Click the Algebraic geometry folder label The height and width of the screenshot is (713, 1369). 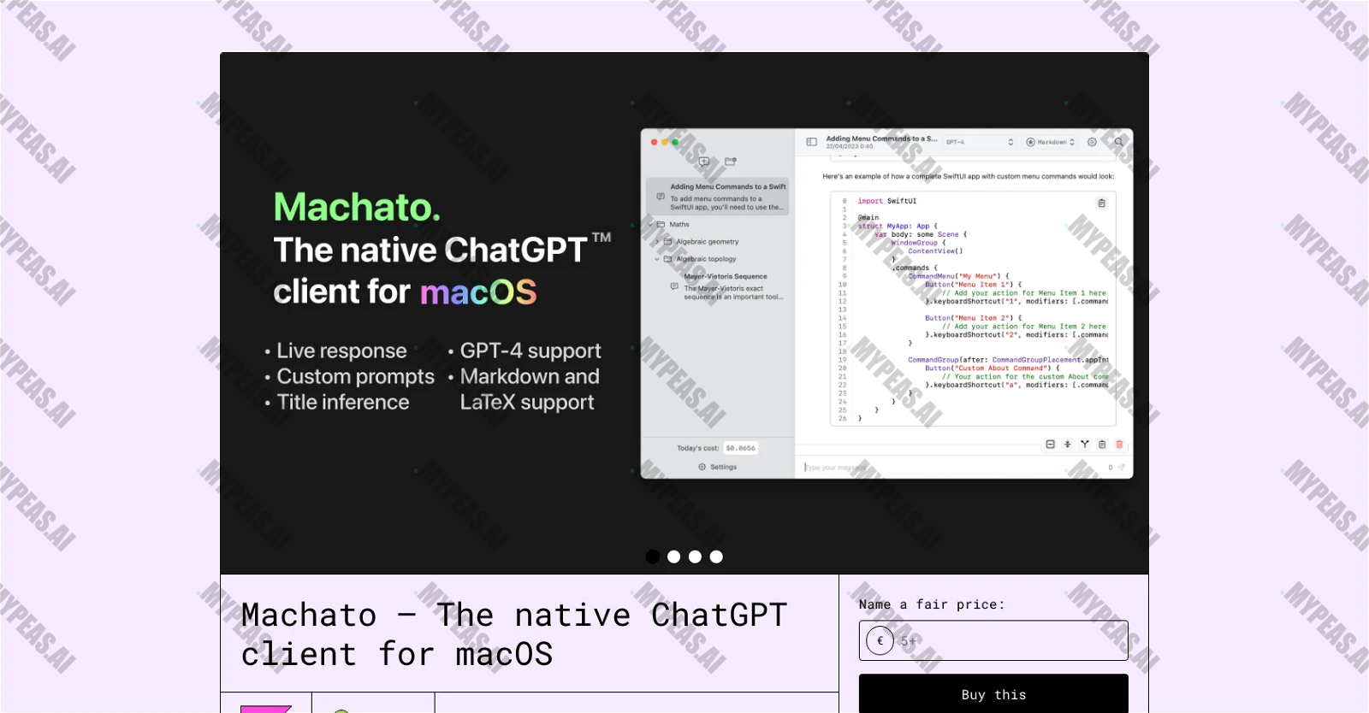pyautogui.click(x=708, y=242)
